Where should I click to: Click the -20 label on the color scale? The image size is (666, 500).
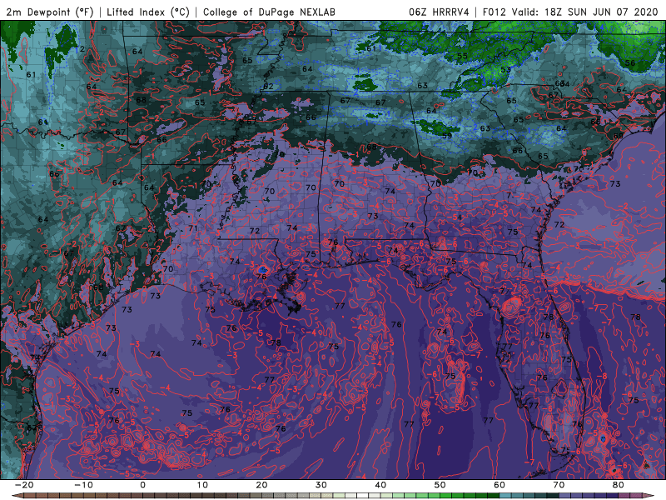24,485
